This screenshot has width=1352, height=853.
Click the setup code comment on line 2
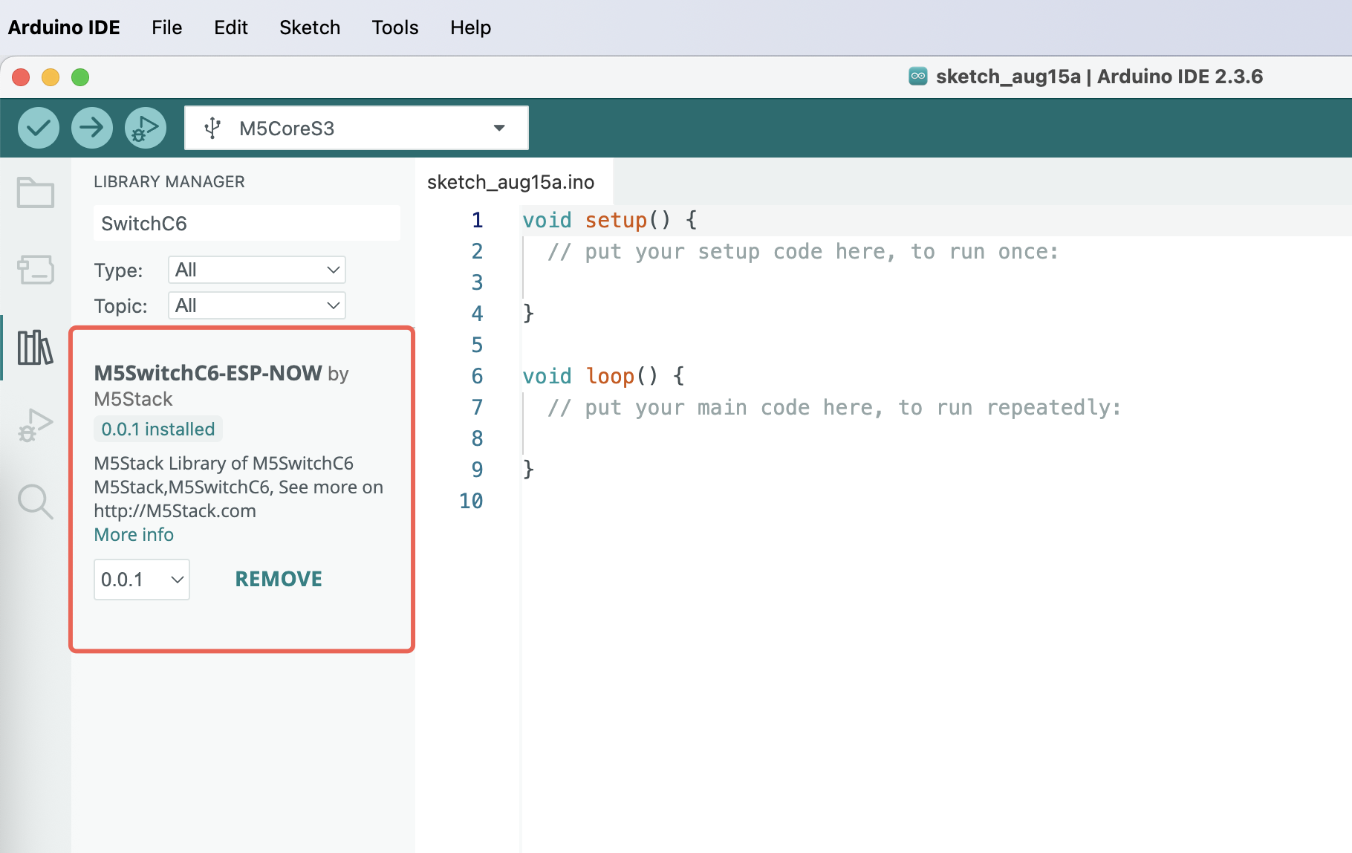click(x=803, y=251)
